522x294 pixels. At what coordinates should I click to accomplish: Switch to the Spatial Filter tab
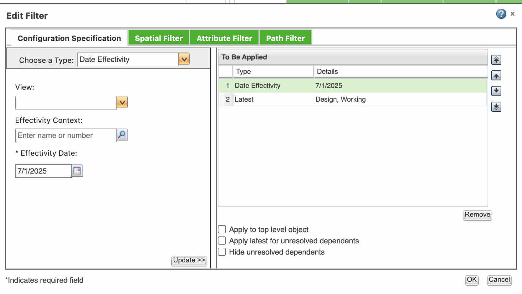point(159,38)
